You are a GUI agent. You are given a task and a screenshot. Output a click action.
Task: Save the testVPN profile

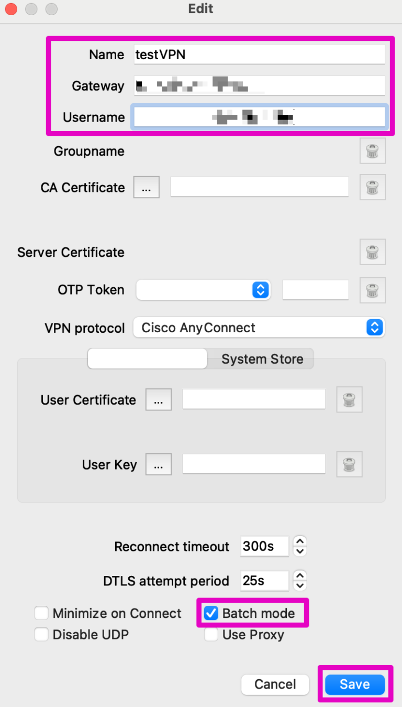click(354, 684)
